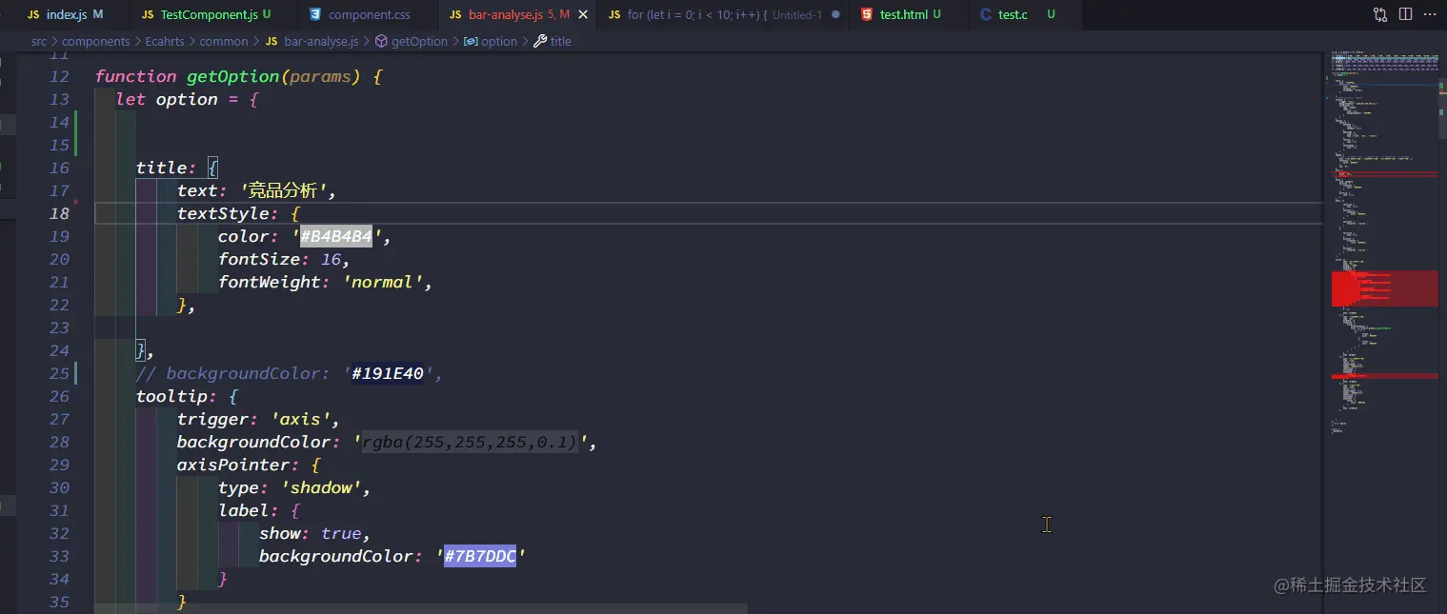The width and height of the screenshot is (1447, 614).
Task: Click the C language icon on test.c tab
Action: (985, 14)
